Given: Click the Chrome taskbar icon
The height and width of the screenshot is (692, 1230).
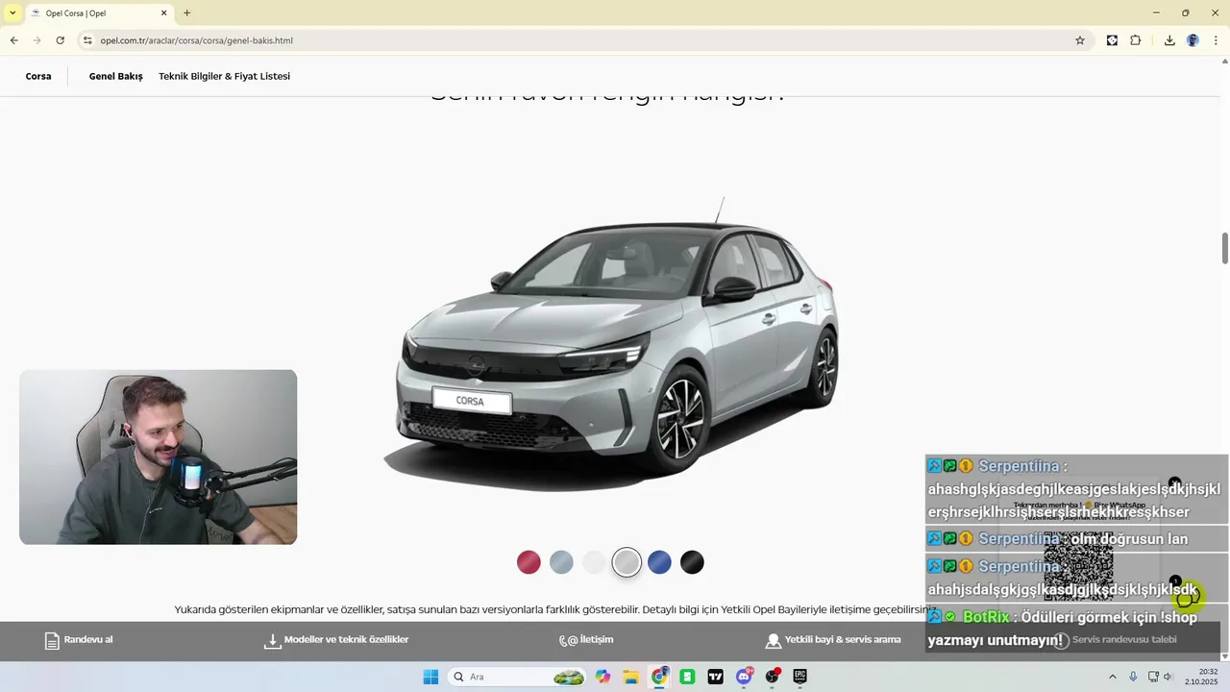Looking at the screenshot, I should point(659,677).
